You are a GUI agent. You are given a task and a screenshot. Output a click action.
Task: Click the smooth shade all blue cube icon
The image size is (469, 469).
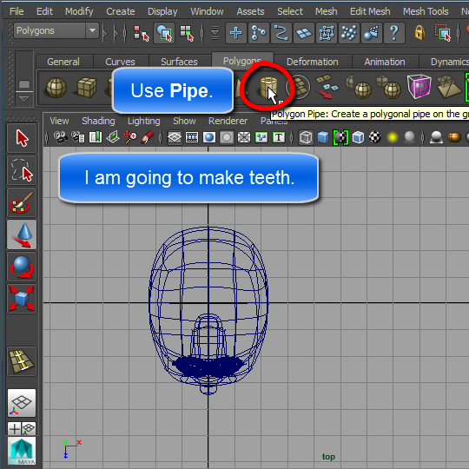tap(323, 137)
